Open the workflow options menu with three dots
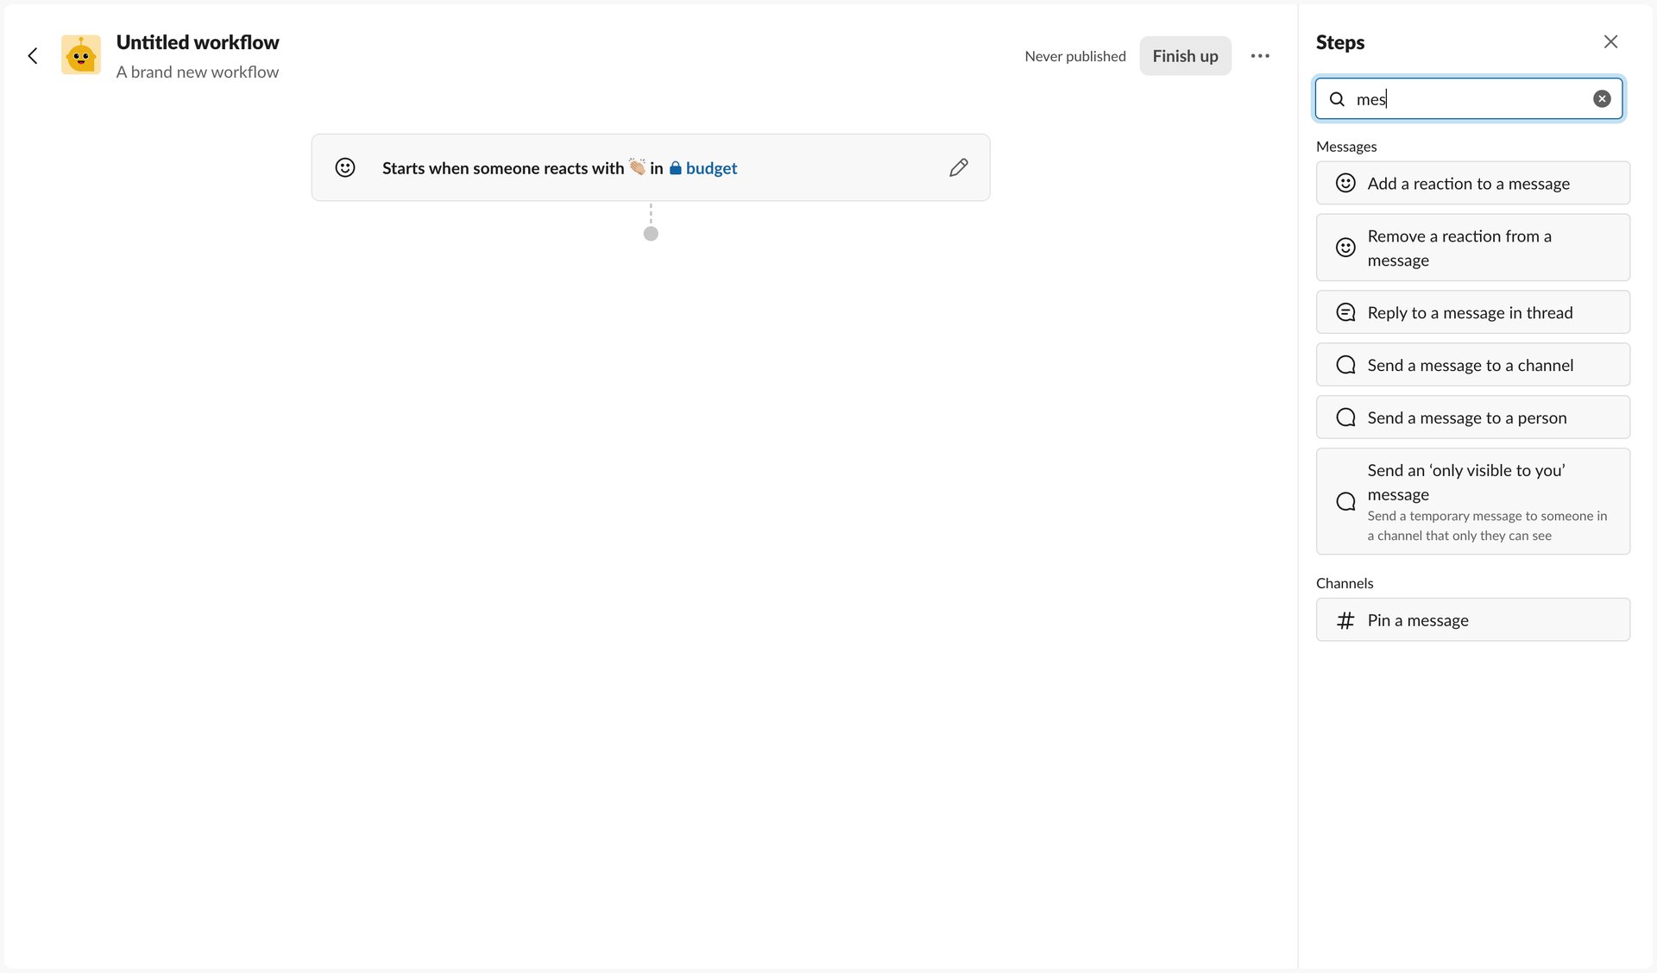Image resolution: width=1657 pixels, height=973 pixels. pos(1260,55)
